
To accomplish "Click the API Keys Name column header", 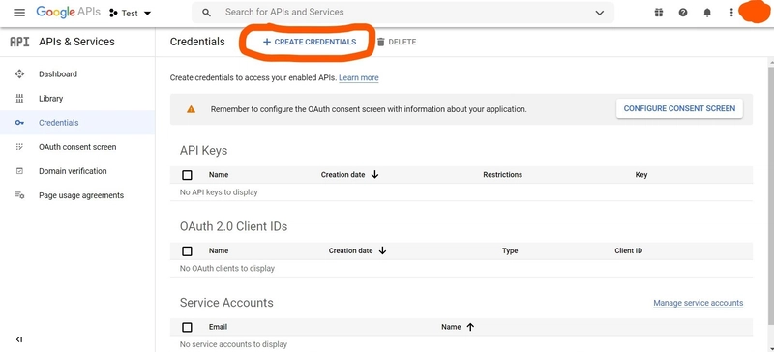I will point(219,175).
